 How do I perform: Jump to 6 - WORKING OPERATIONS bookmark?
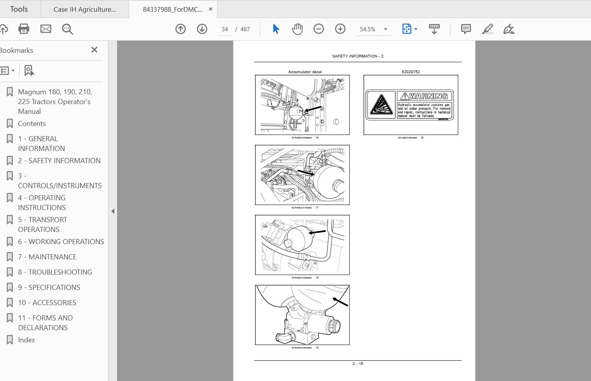pos(61,242)
